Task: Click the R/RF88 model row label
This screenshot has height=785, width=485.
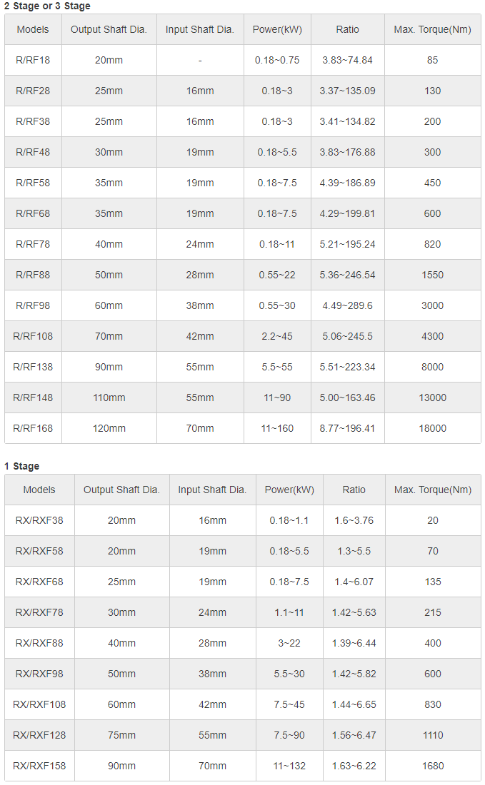Action: tap(33, 275)
